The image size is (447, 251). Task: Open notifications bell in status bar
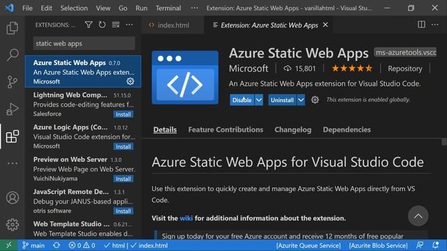point(435,245)
